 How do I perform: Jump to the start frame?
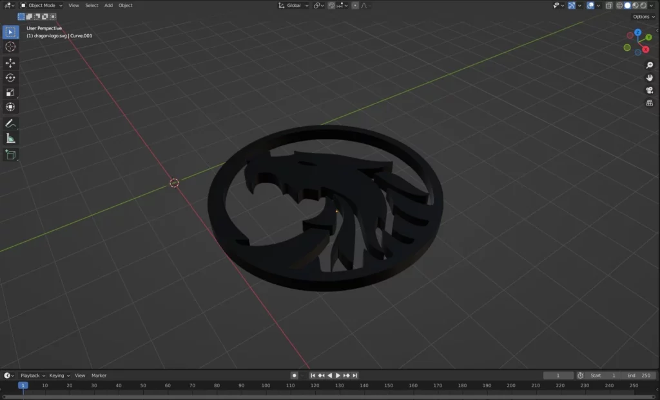pyautogui.click(x=313, y=376)
